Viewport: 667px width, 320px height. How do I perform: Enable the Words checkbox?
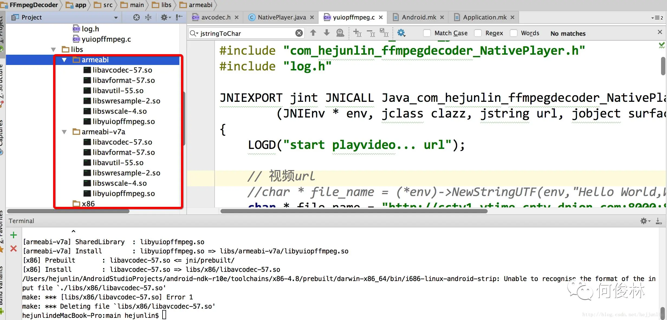click(513, 33)
